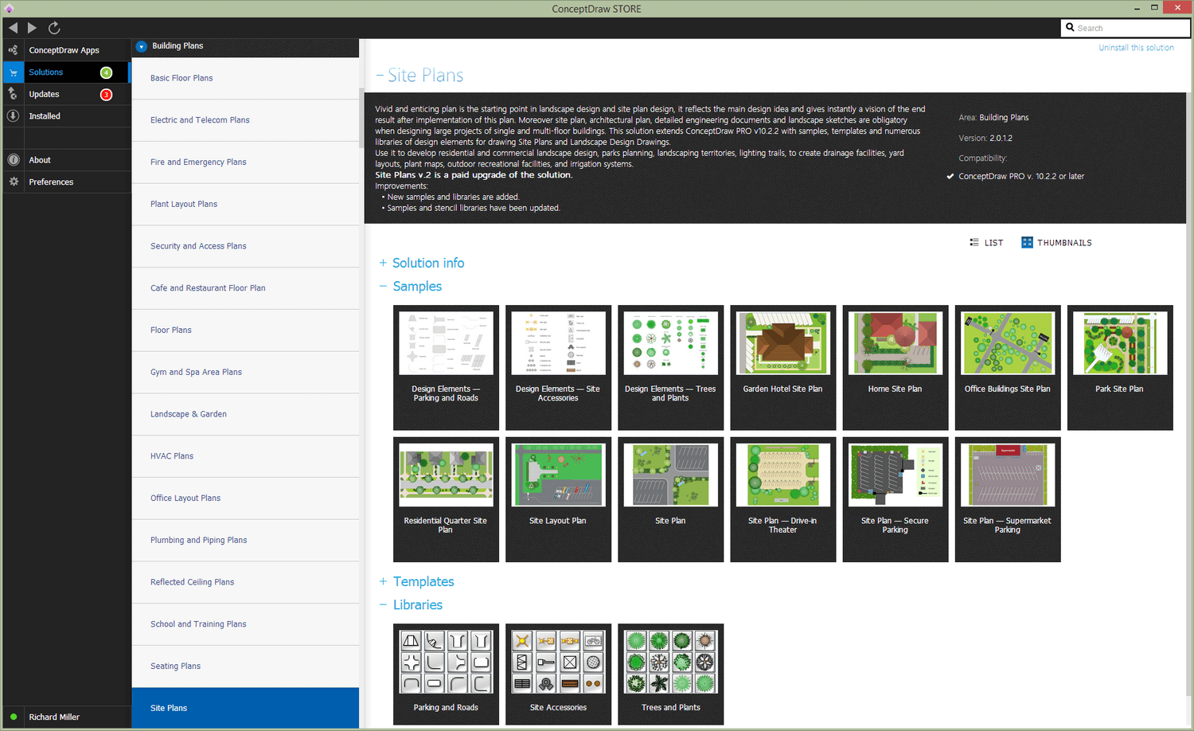Open Design Elements Site Accessories sample
Viewport: 1194px width, 731px height.
pos(558,368)
